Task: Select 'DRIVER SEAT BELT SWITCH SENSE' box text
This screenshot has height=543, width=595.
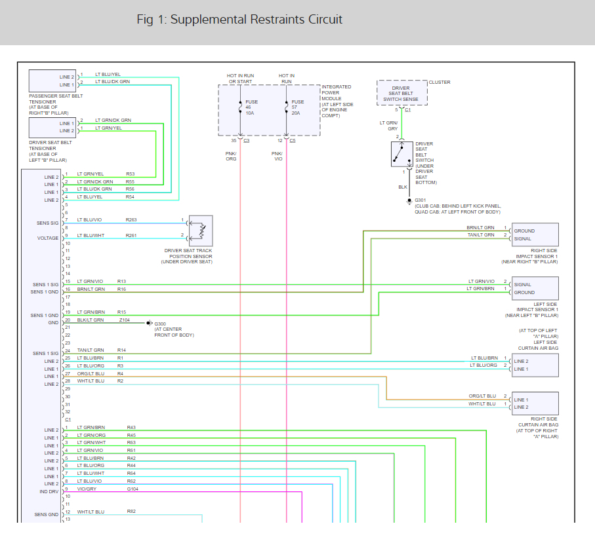Action: click(x=401, y=94)
